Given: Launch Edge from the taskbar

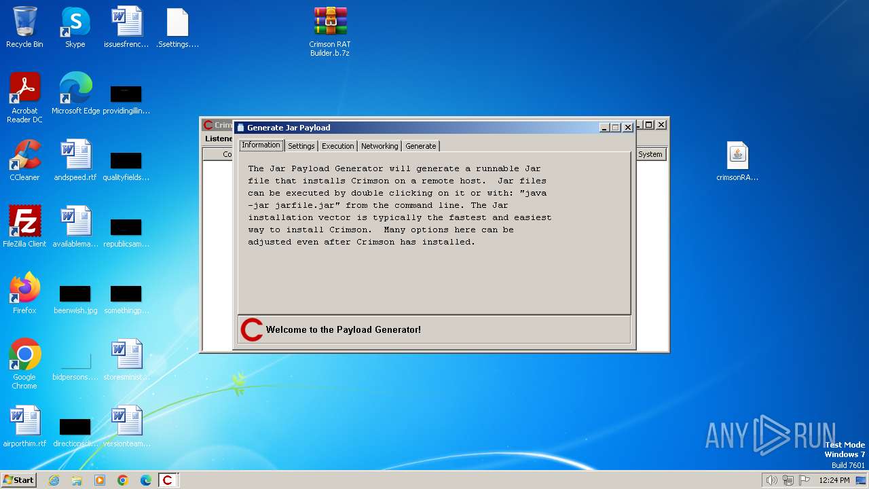Looking at the screenshot, I should point(146,480).
